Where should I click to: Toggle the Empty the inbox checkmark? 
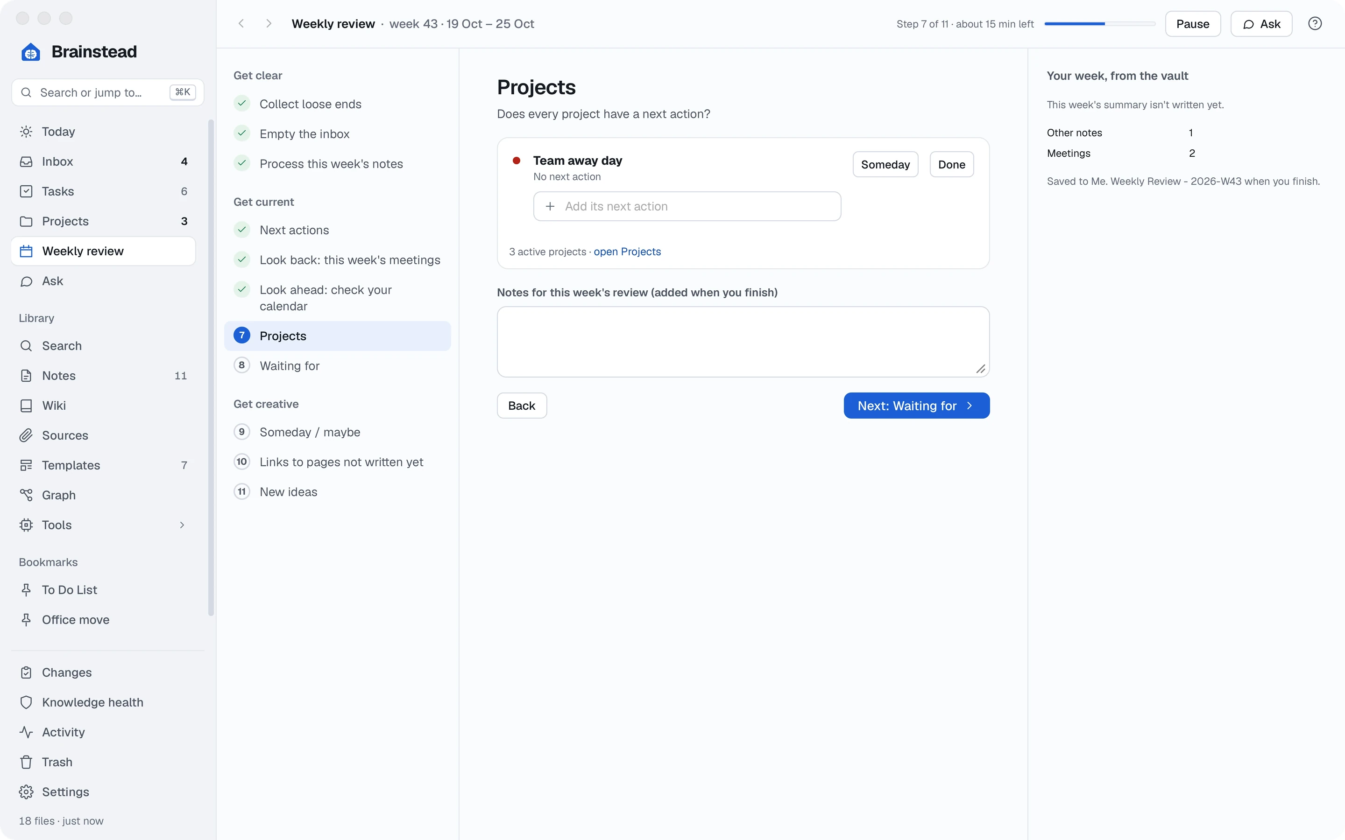242,133
